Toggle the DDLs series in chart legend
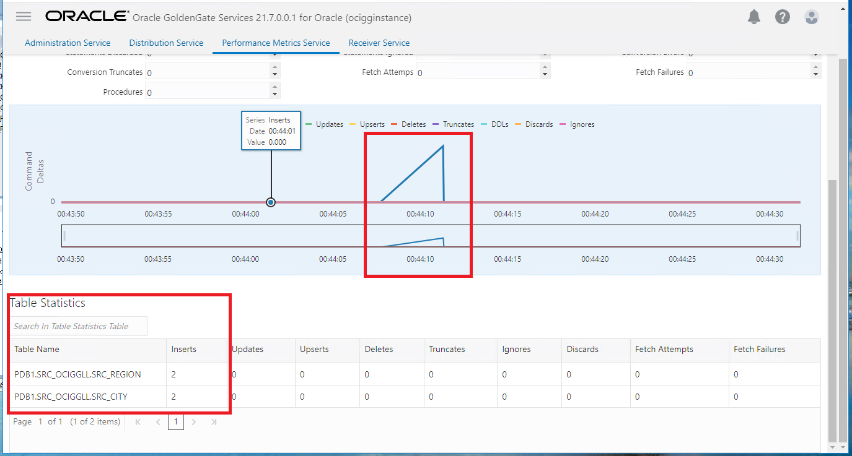Image resolution: width=852 pixels, height=456 pixels. pyautogui.click(x=494, y=124)
